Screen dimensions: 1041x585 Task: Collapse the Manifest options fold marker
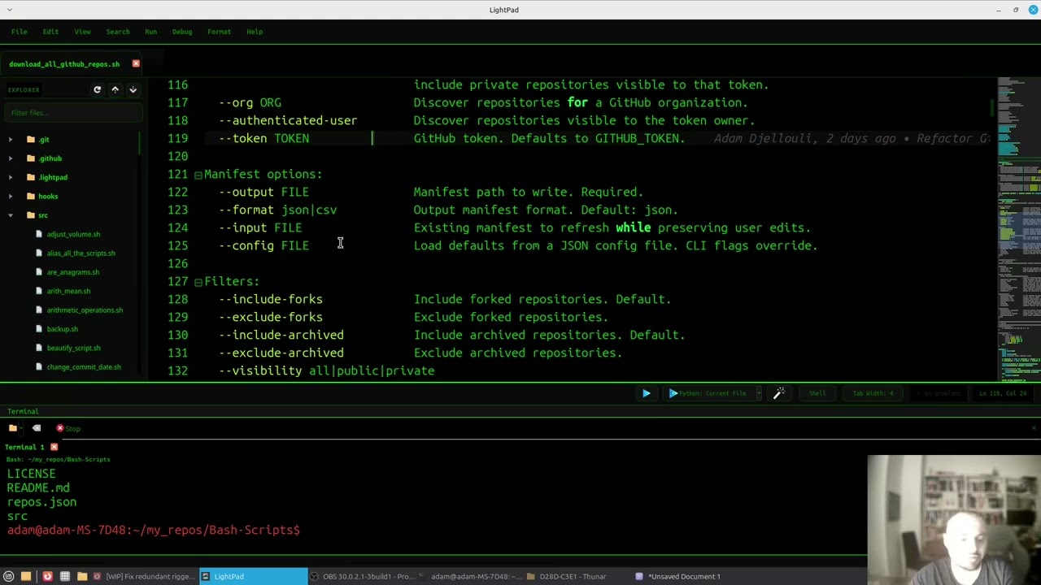point(198,175)
